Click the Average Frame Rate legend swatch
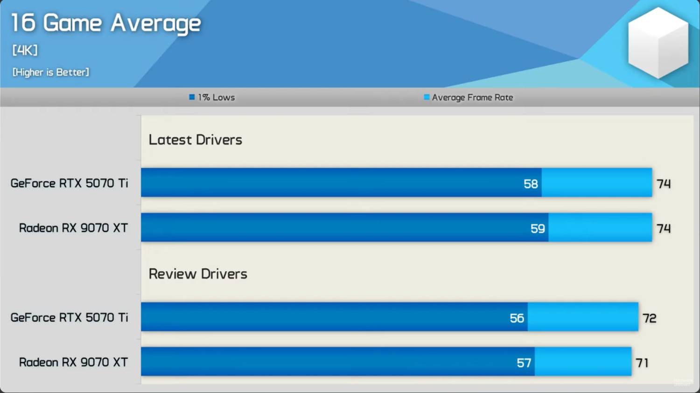 coord(427,97)
